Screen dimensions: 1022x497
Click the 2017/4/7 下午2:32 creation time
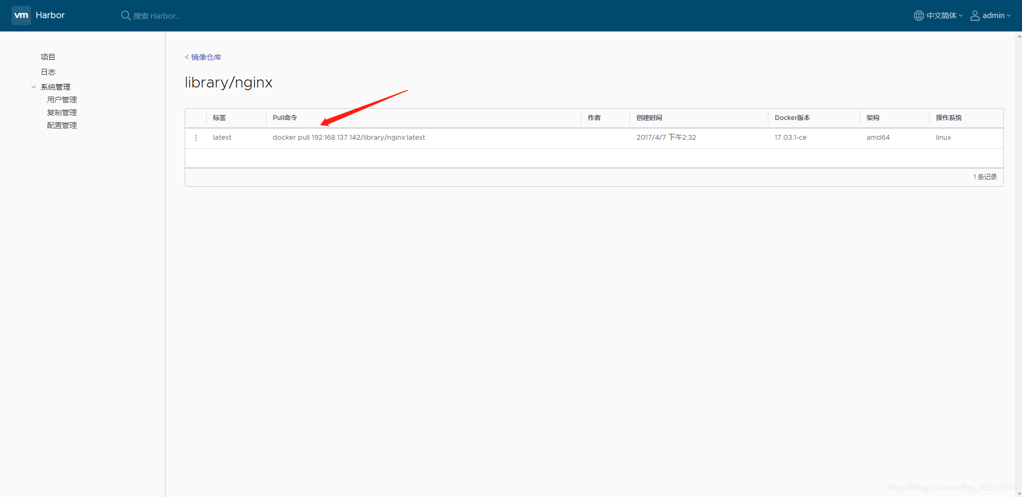point(666,138)
